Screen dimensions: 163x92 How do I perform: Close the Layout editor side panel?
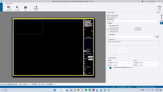[159, 13]
